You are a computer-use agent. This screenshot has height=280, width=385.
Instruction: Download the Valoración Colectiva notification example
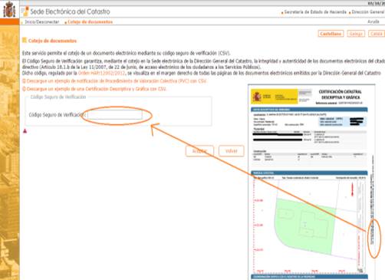117,81
